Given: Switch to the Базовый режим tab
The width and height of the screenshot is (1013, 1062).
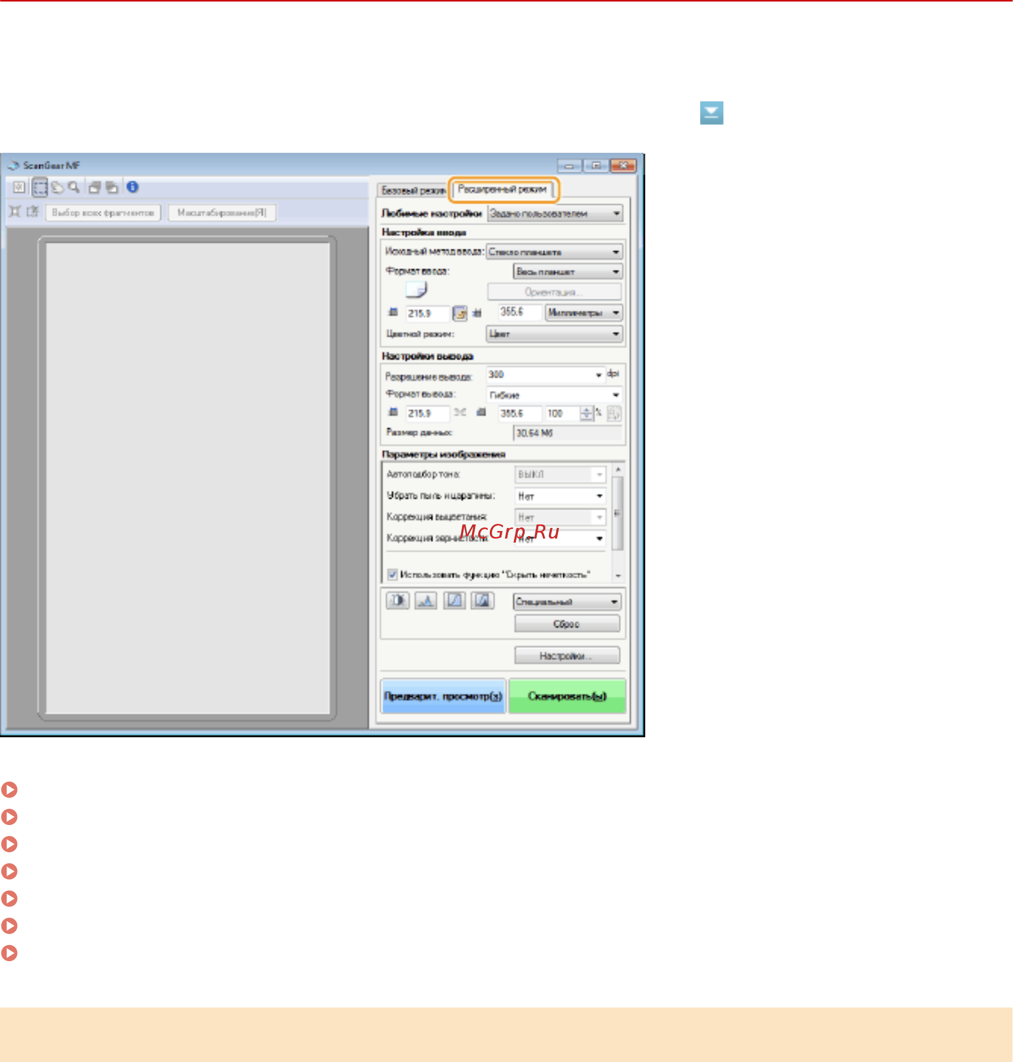Looking at the screenshot, I should pyautogui.click(x=413, y=191).
